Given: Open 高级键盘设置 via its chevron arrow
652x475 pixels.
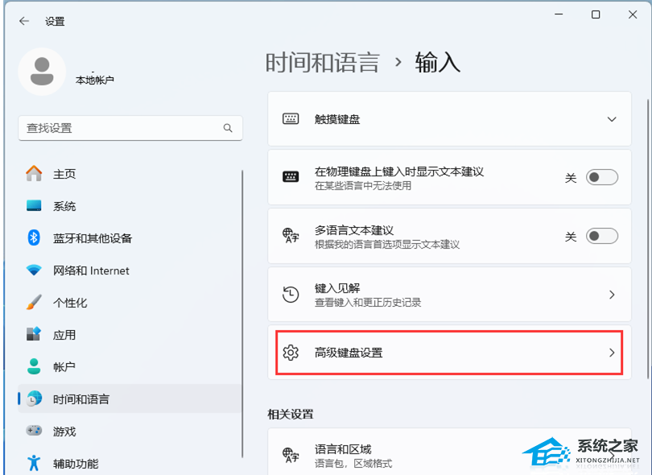Looking at the screenshot, I should (612, 353).
